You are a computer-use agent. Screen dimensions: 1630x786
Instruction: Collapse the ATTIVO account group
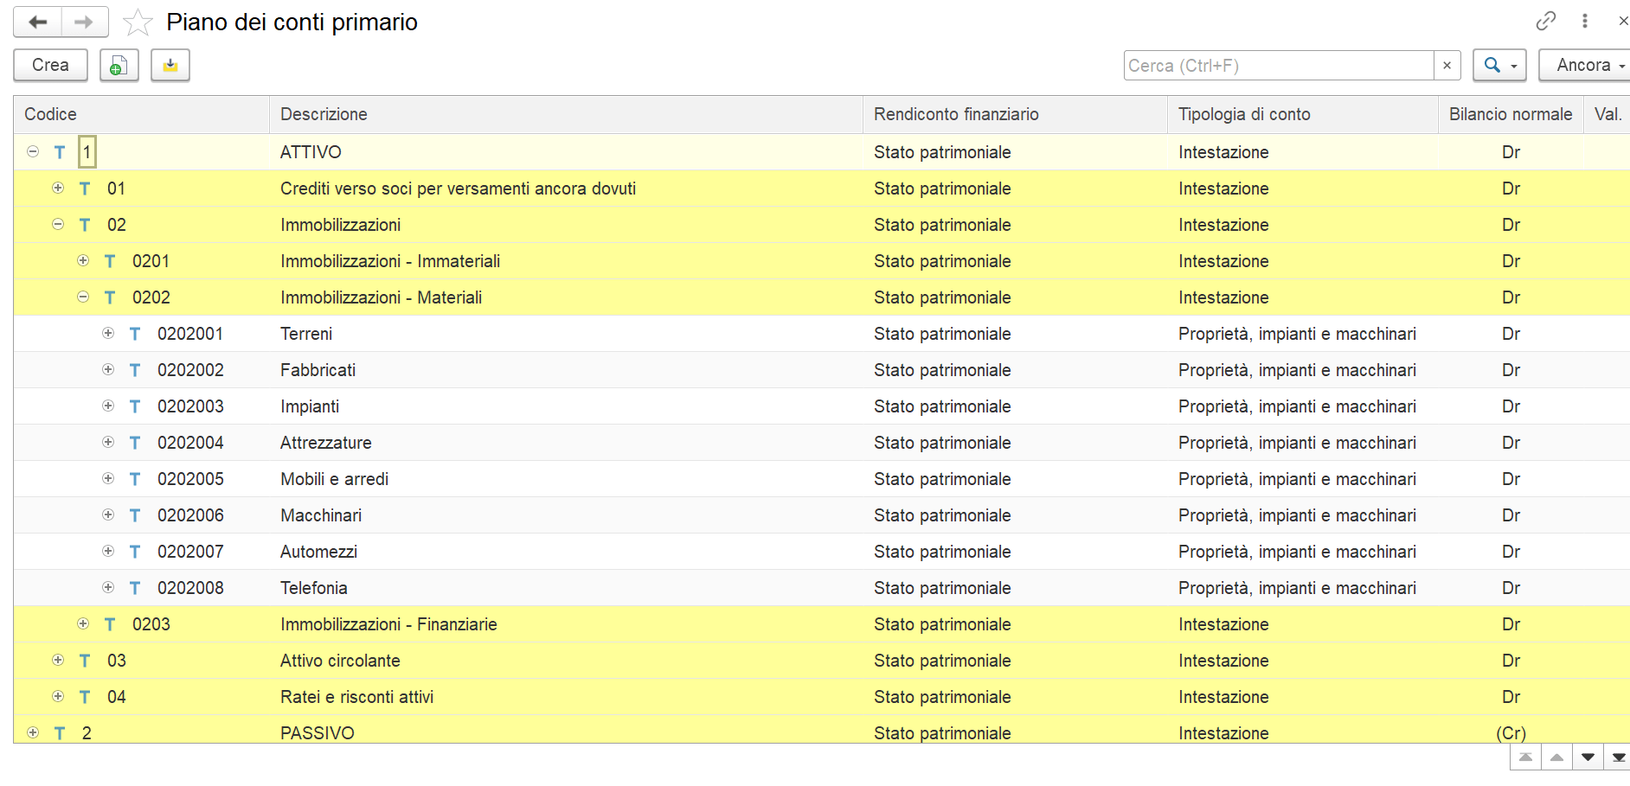click(x=33, y=151)
